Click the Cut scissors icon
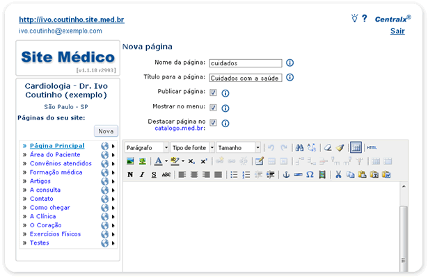Viewport: 428px width, 278px height. click(x=338, y=174)
